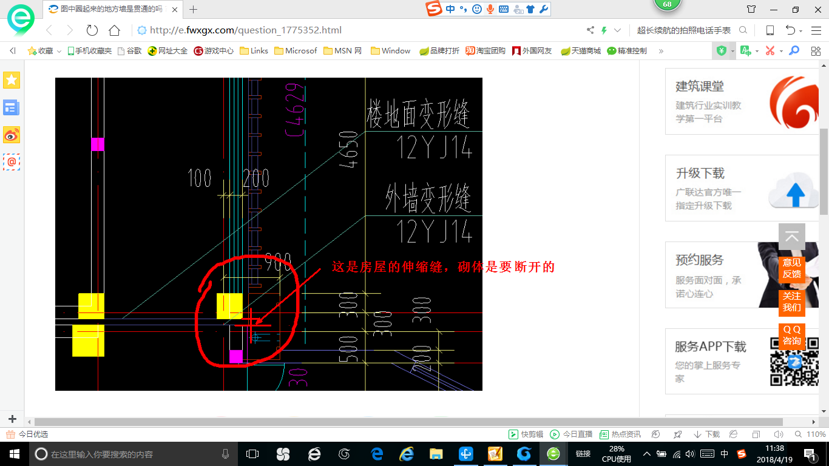Click the green yen shield extension icon

[721, 51]
